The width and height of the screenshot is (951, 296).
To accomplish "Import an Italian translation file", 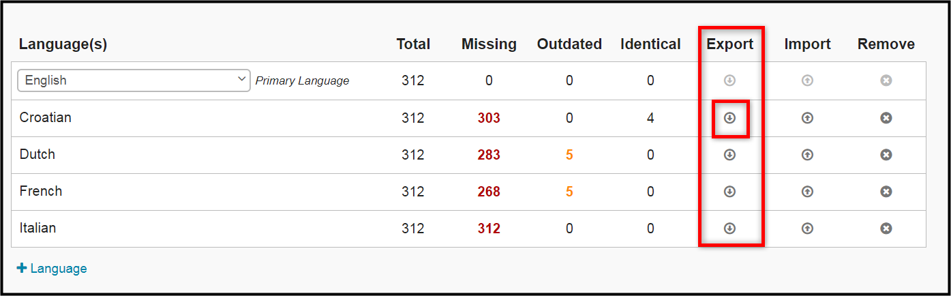I will 807,228.
